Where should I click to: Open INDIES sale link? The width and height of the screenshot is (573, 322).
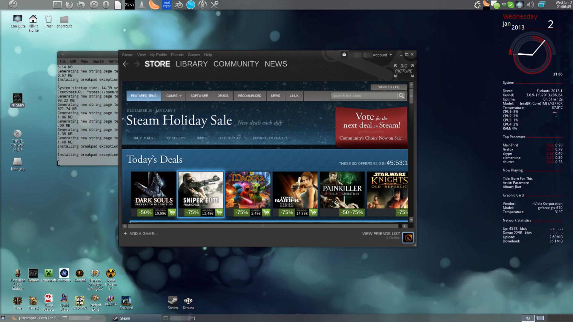pyautogui.click(x=202, y=138)
